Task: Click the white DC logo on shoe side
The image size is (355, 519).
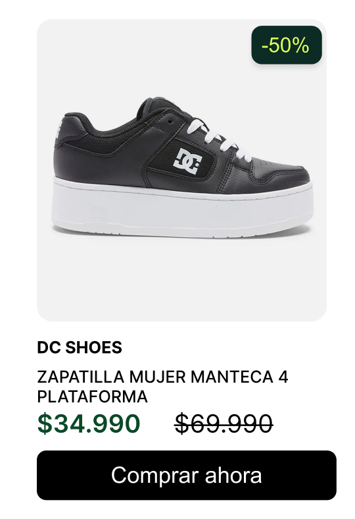Action: click(187, 161)
